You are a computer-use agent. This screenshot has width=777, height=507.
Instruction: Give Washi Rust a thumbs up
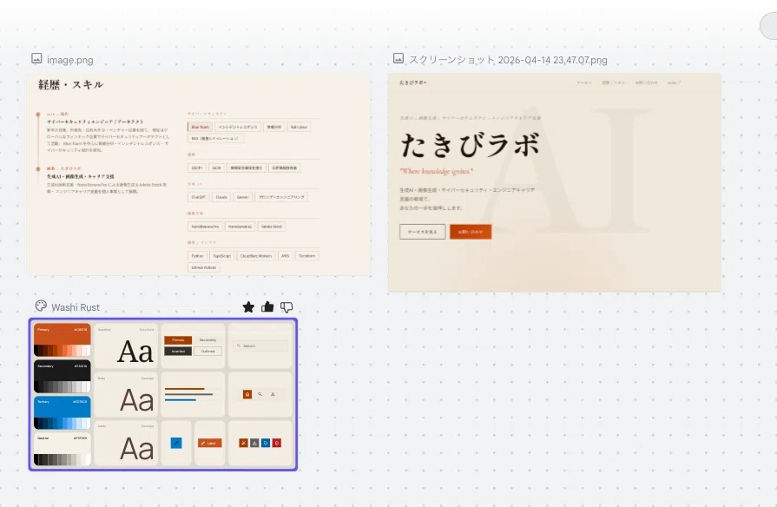pos(267,307)
